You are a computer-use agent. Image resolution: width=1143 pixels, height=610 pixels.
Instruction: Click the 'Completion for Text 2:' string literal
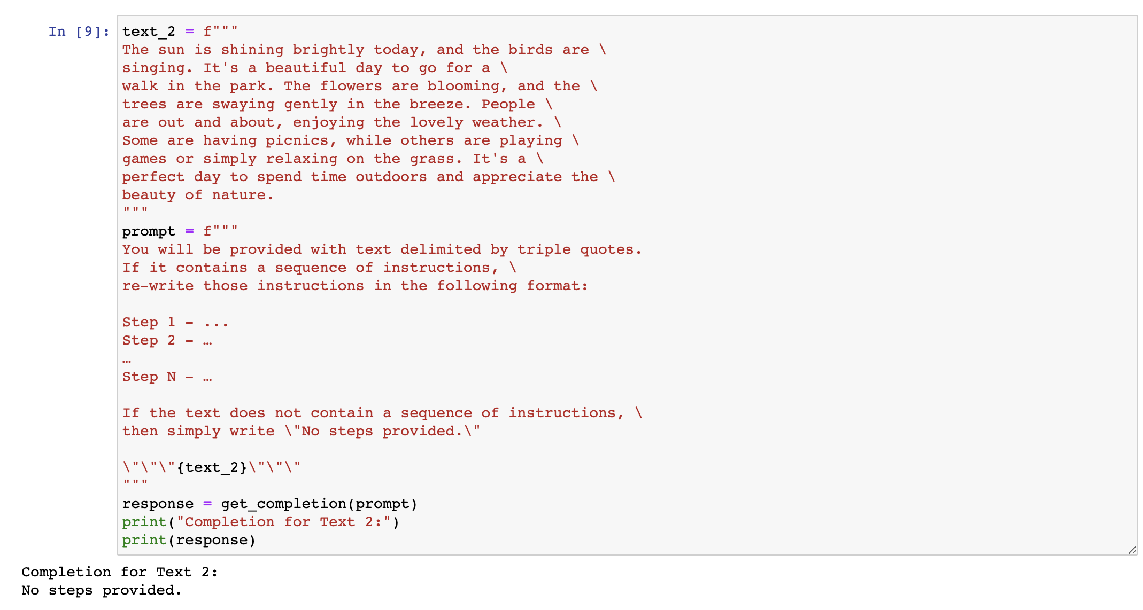click(283, 522)
